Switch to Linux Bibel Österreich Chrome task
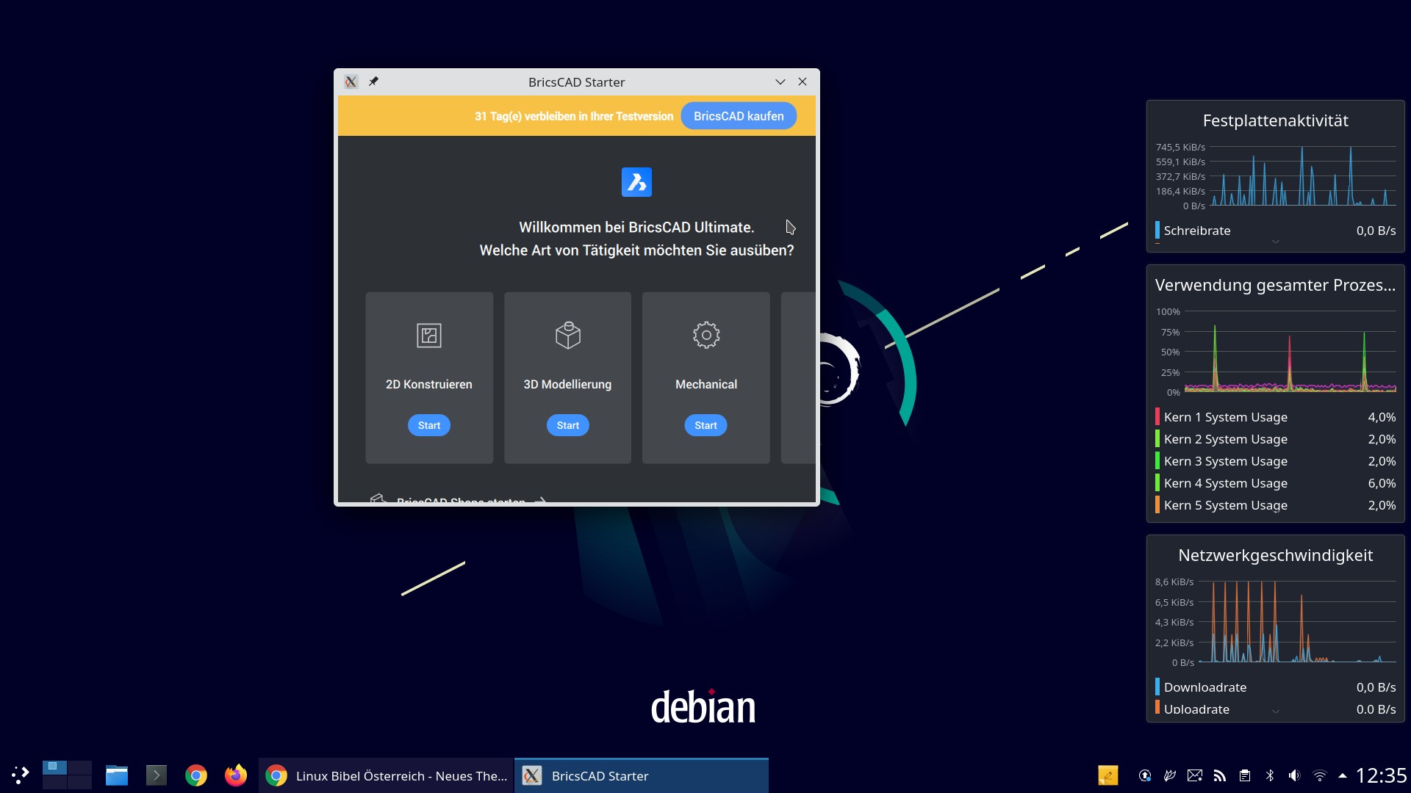Viewport: 1411px width, 793px height. [386, 775]
